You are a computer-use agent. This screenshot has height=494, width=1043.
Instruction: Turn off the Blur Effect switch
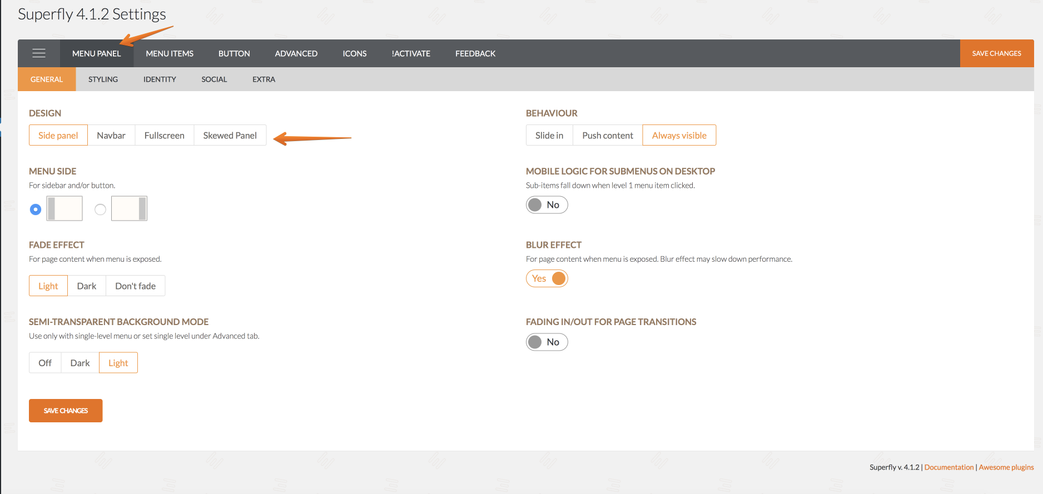tap(547, 278)
